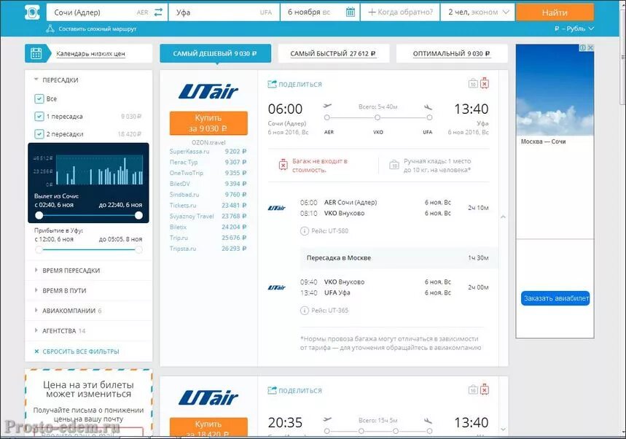
Task: Click the email field in price alert box
Action: click(88, 432)
